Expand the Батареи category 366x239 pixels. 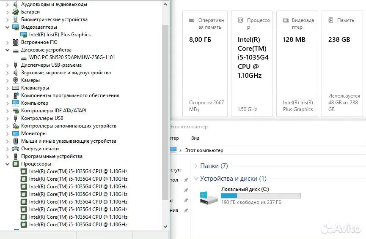point(8,12)
